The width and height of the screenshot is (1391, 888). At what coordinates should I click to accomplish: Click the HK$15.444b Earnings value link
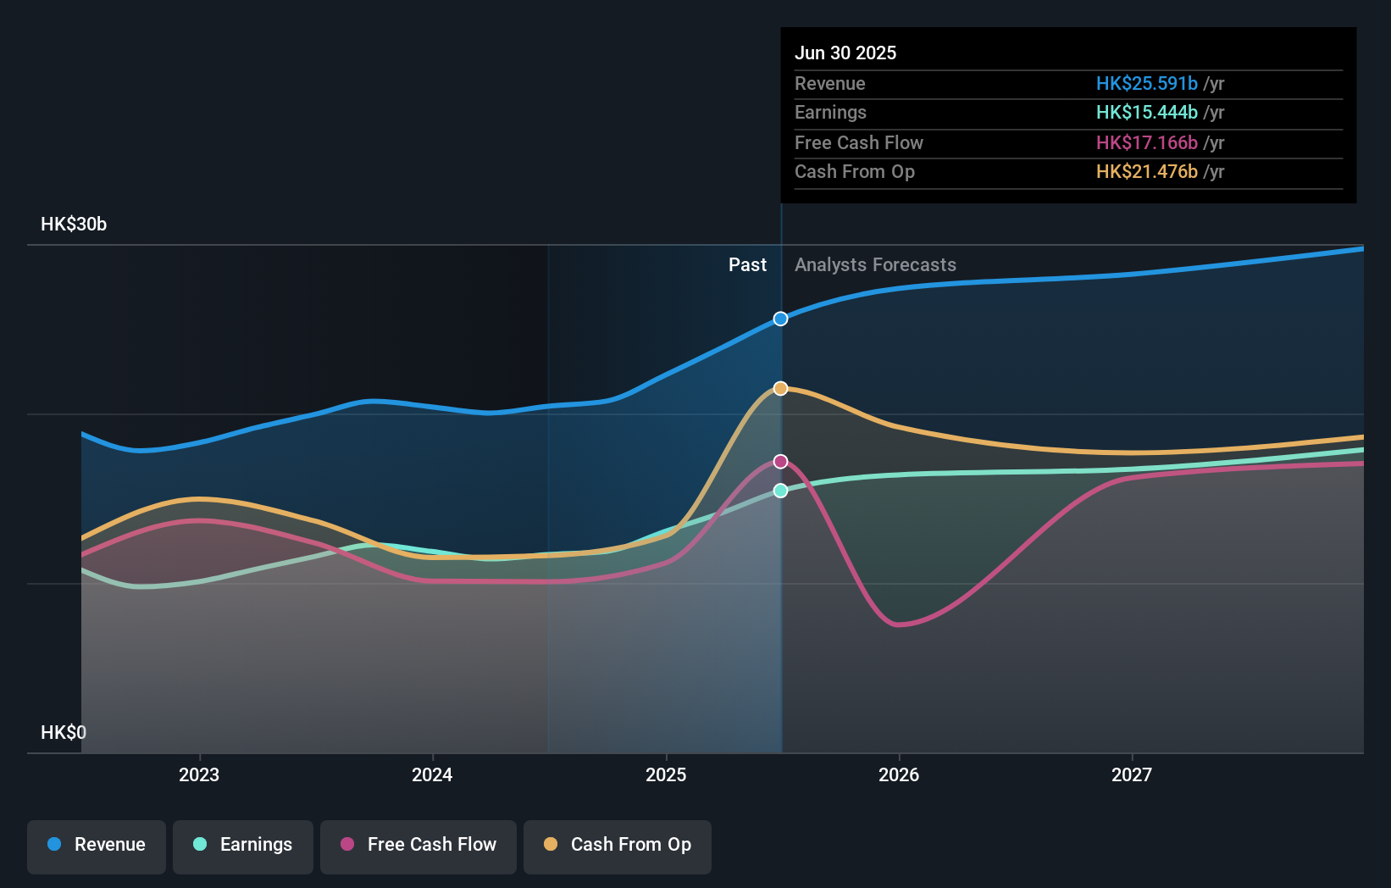pyautogui.click(x=1145, y=113)
